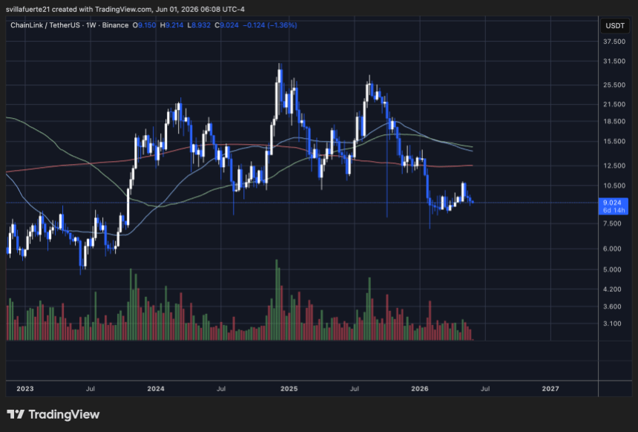This screenshot has height=432, width=638.
Task: Click the high value H9.214
Action: coord(171,25)
